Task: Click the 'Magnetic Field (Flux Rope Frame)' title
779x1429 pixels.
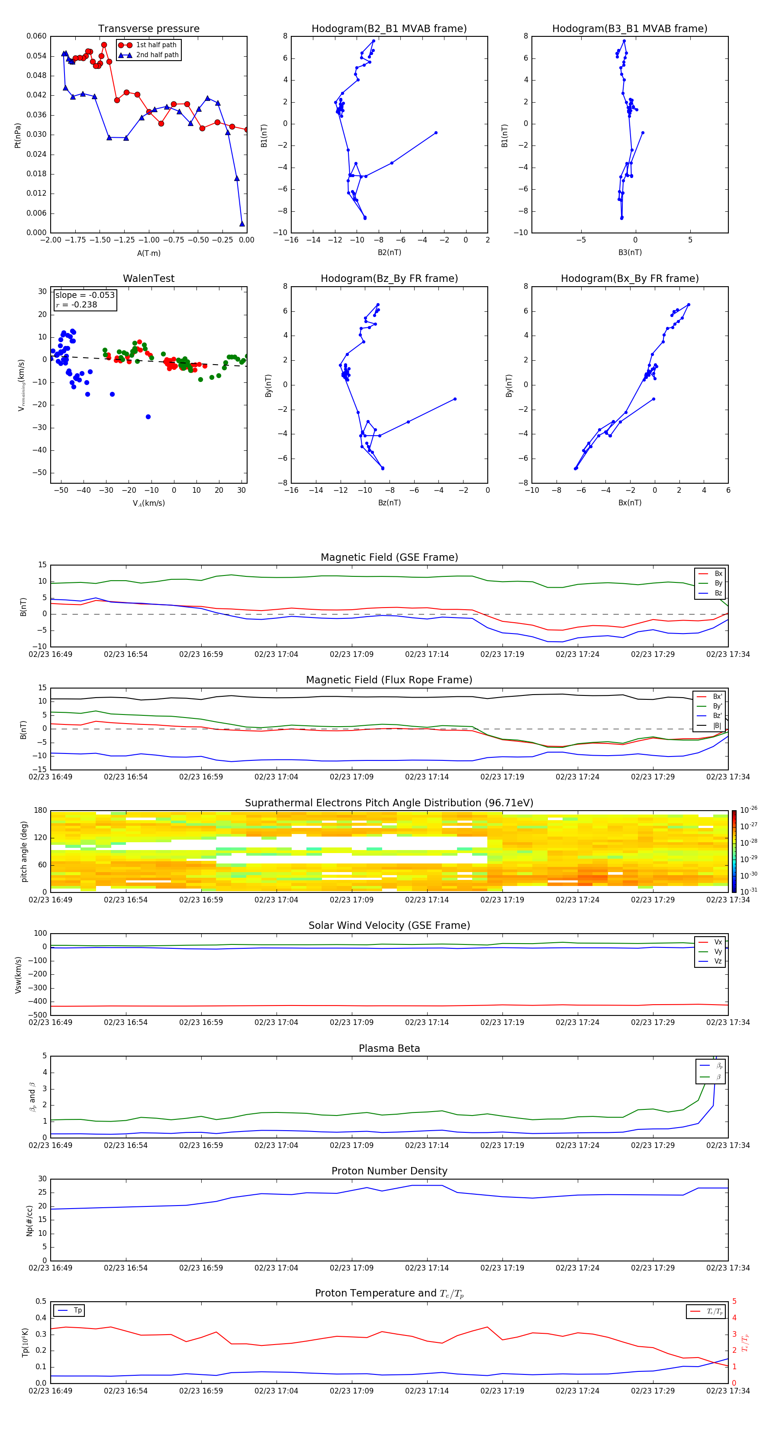Action: 389,680
